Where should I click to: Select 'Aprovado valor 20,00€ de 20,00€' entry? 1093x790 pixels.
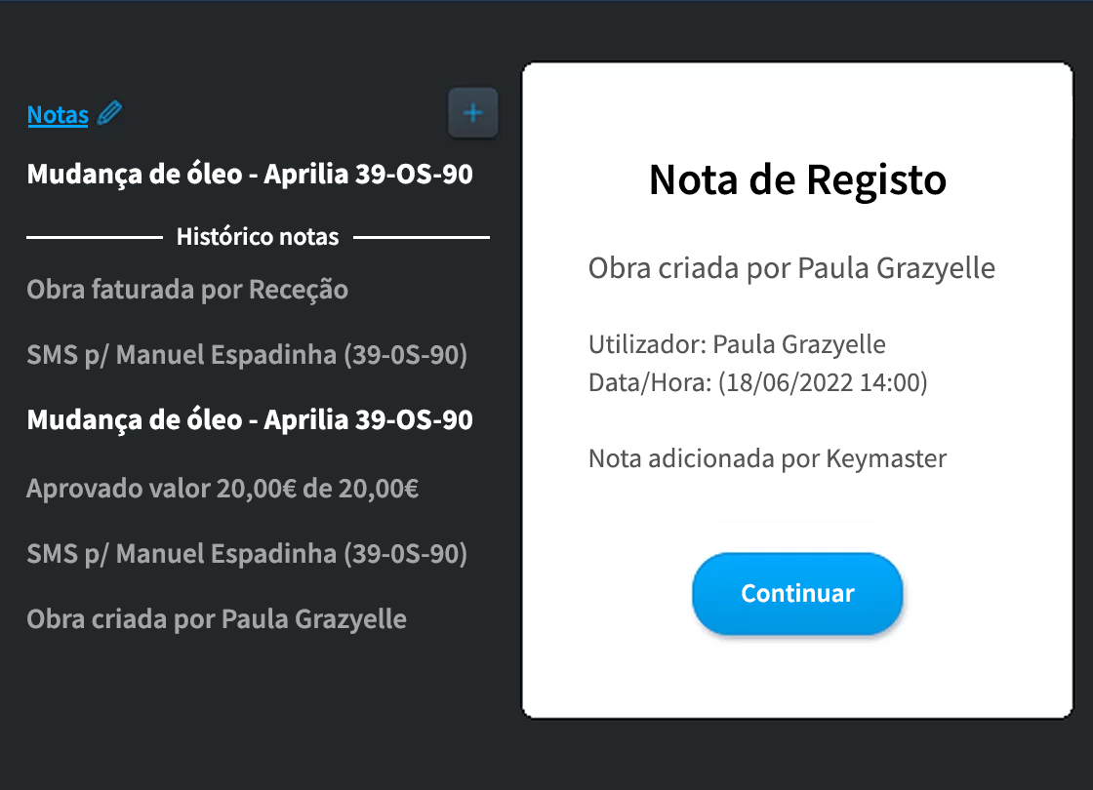223,488
